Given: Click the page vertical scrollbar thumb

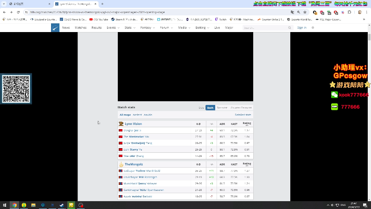Looking at the screenshot, I should click(369, 37).
